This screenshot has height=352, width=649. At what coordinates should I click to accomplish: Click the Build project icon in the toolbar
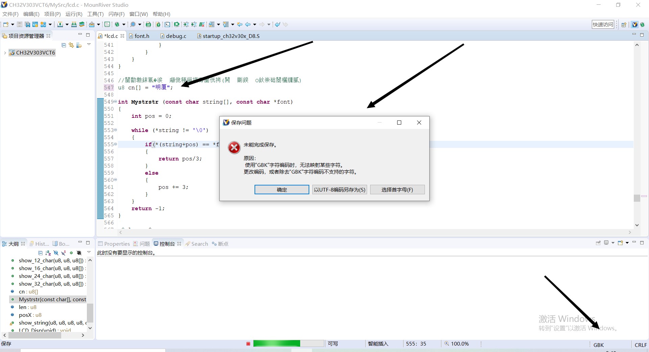coord(60,24)
